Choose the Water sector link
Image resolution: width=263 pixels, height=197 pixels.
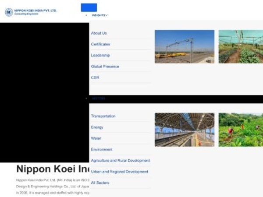96,138
